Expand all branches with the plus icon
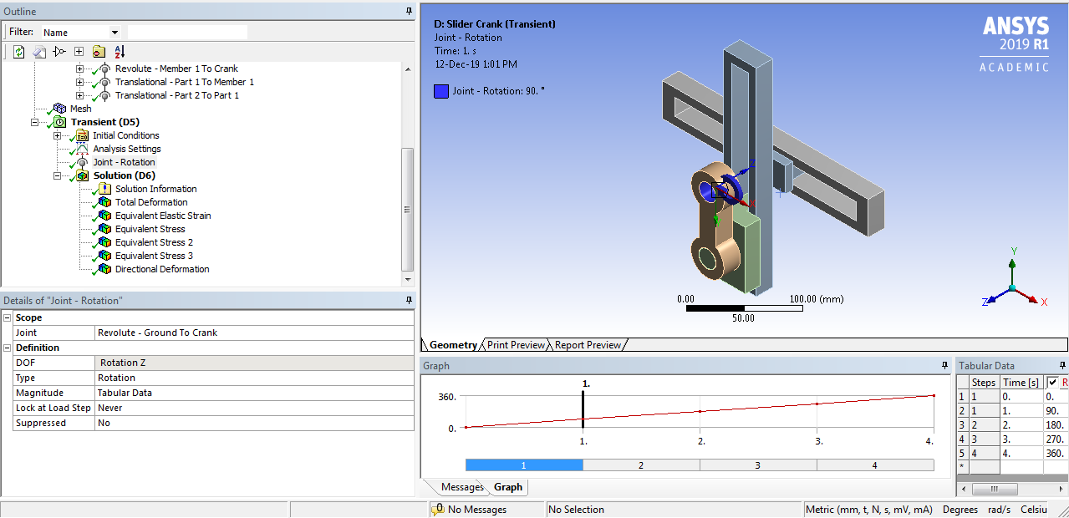This screenshot has height=518, width=1069. tap(79, 52)
